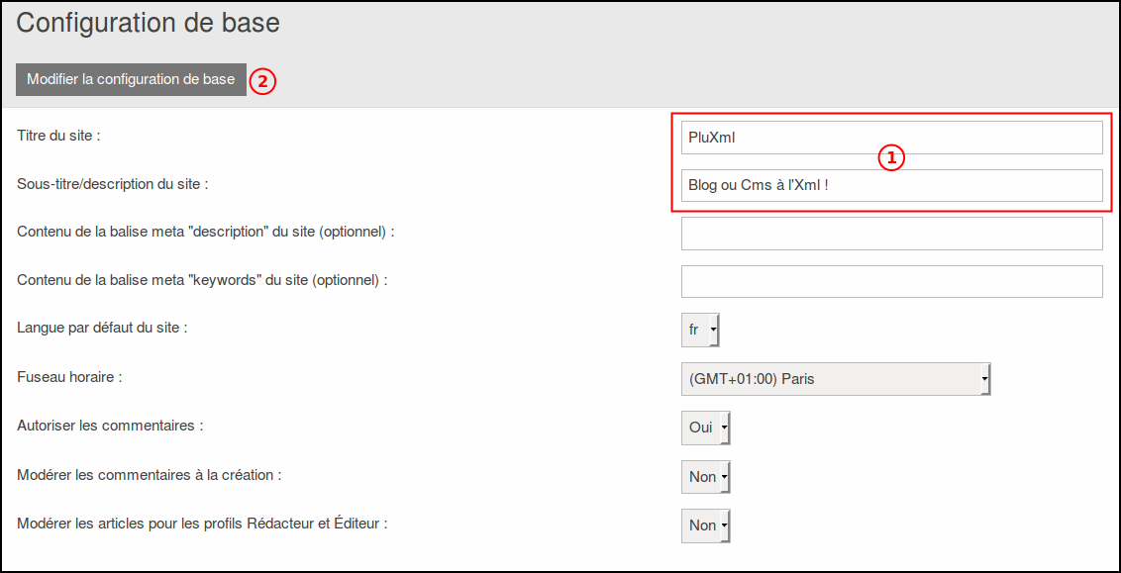Viewport: 1121px width, 573px height.
Task: Click the 'Configuration de base' heading
Action: (x=149, y=23)
